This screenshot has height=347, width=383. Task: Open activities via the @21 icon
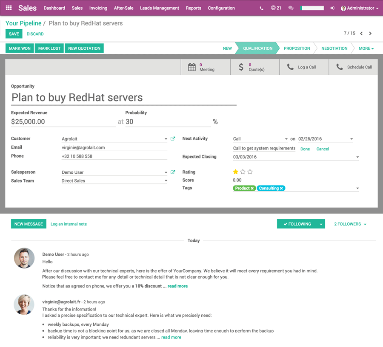tap(276, 8)
